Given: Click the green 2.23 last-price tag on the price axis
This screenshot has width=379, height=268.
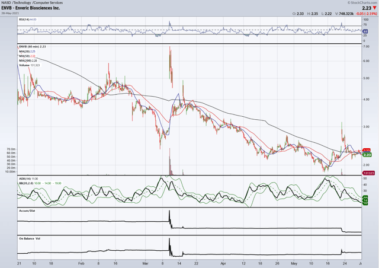Looking at the screenshot, I should click(367, 155).
